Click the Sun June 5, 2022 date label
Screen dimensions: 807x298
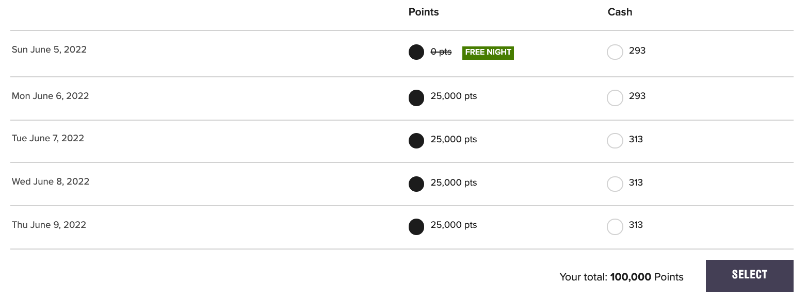coord(49,50)
